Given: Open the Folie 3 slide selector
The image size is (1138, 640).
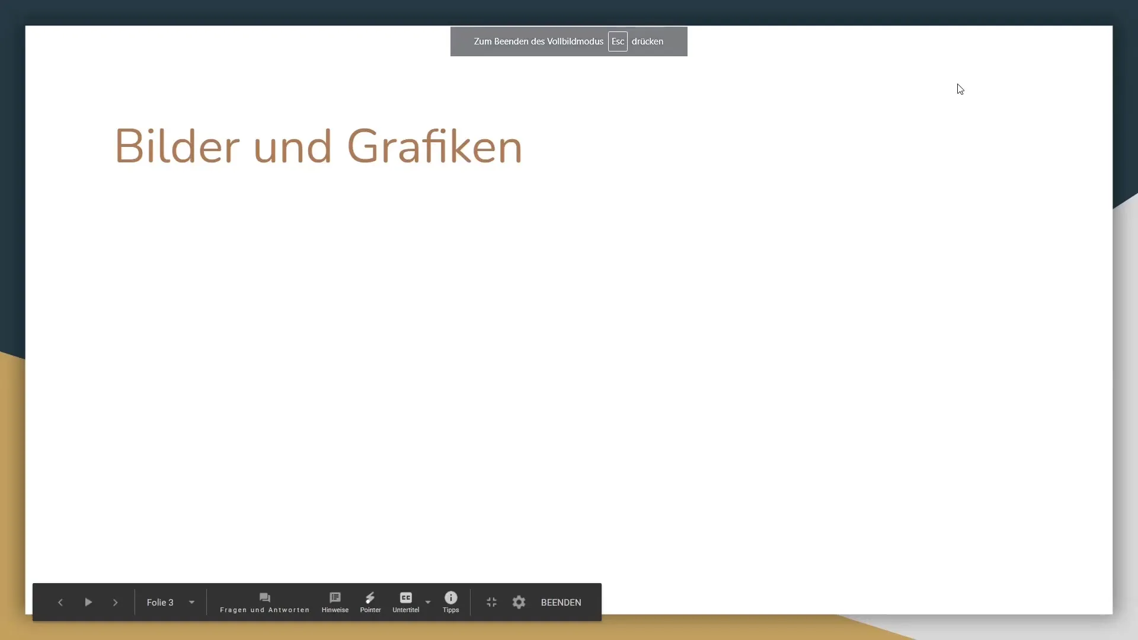Looking at the screenshot, I should pyautogui.click(x=171, y=602).
